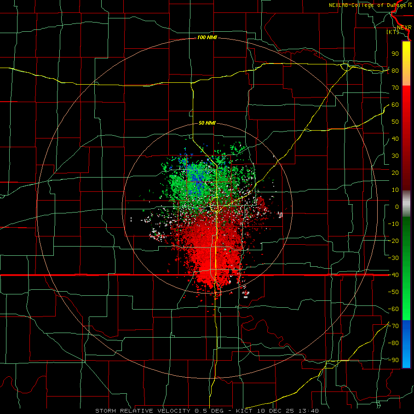This screenshot has height=414, width=414.
Task: Click the NEXR label above the color scale
Action: tap(404, 28)
